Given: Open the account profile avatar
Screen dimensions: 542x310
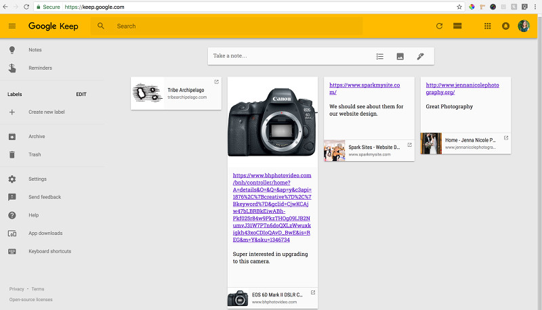Looking at the screenshot, I should tap(524, 26).
